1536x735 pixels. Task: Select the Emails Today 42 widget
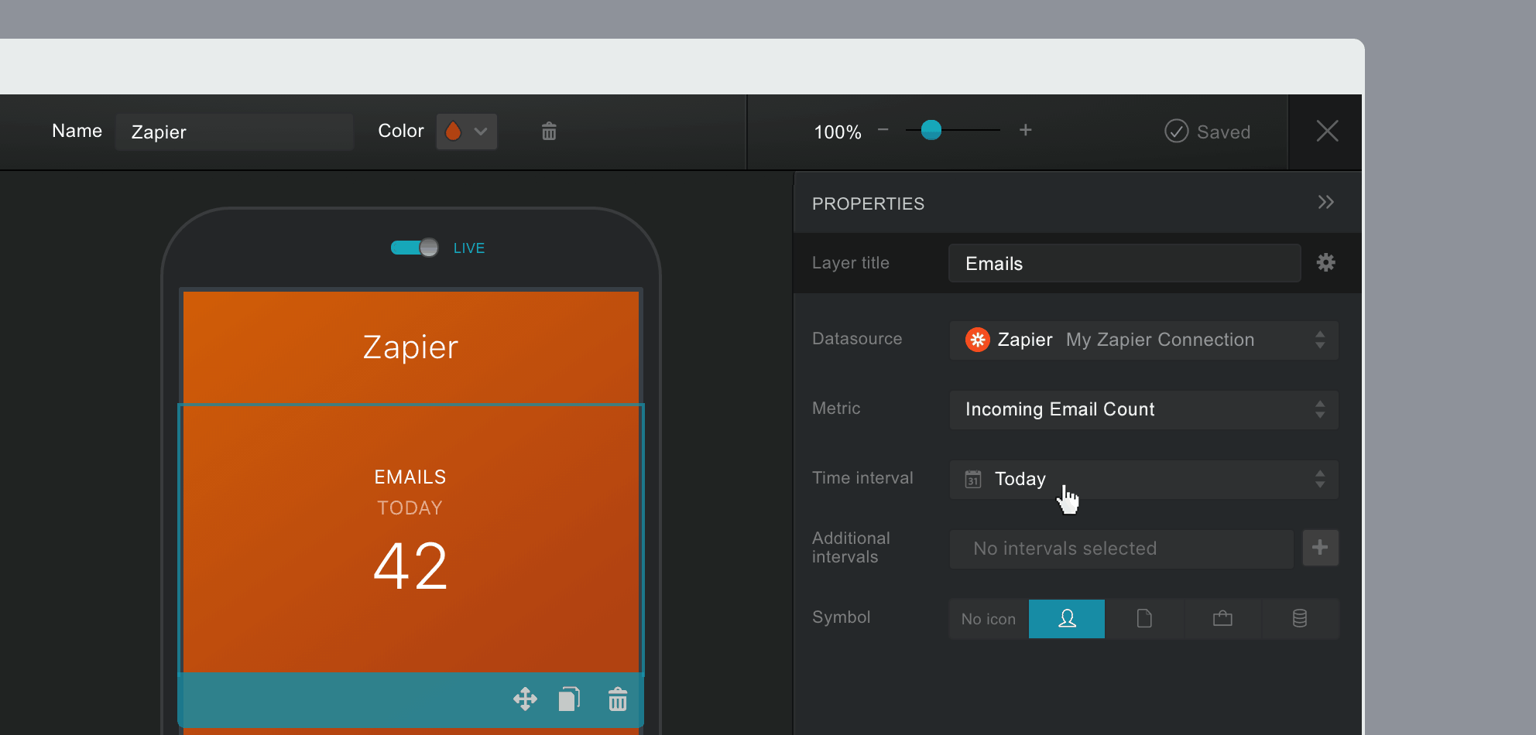click(x=411, y=538)
